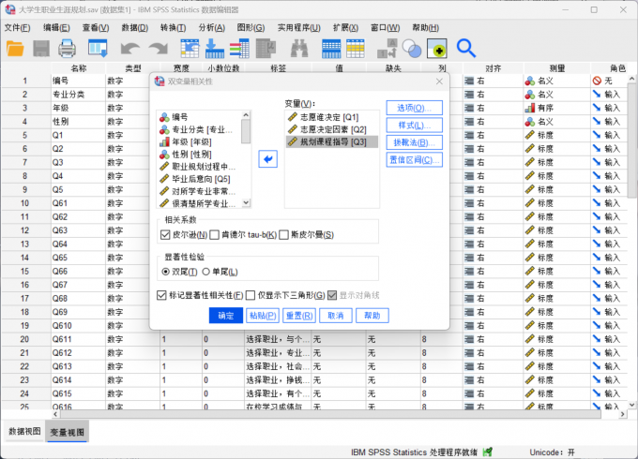
Task: Click the blue move-variable arrow button
Action: coord(268,160)
